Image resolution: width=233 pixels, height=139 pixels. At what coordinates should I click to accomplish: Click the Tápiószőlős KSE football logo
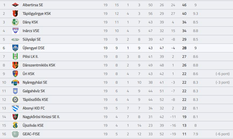[x=15, y=99]
